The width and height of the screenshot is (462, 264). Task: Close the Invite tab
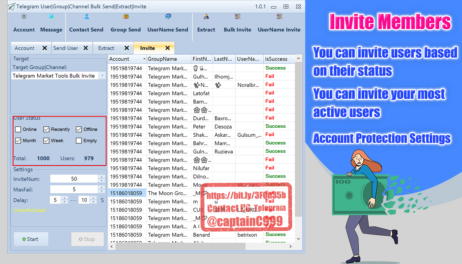tap(168, 48)
